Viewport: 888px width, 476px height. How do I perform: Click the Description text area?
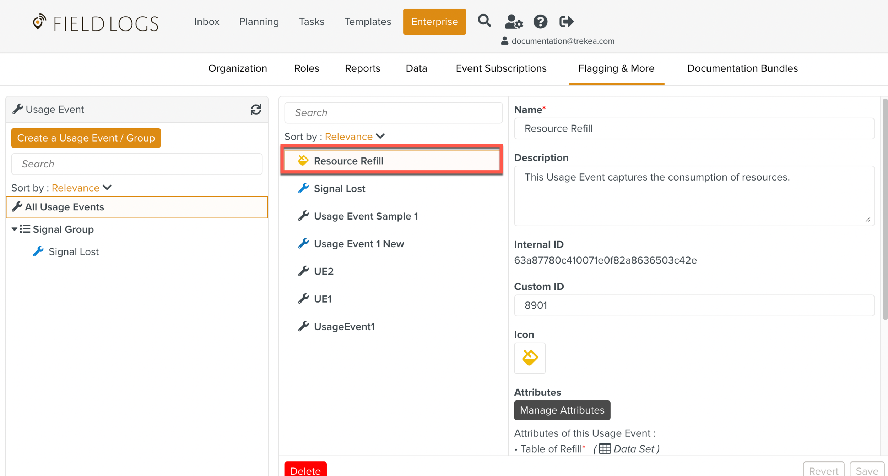tap(694, 195)
